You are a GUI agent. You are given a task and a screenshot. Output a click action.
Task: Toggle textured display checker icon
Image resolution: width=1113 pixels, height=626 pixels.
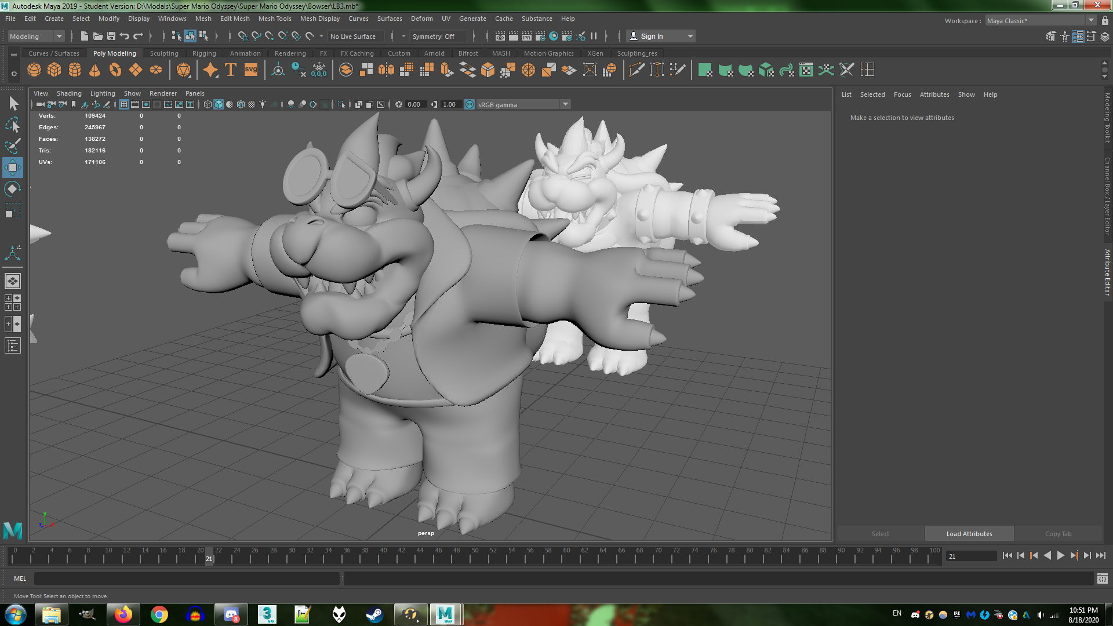(252, 104)
